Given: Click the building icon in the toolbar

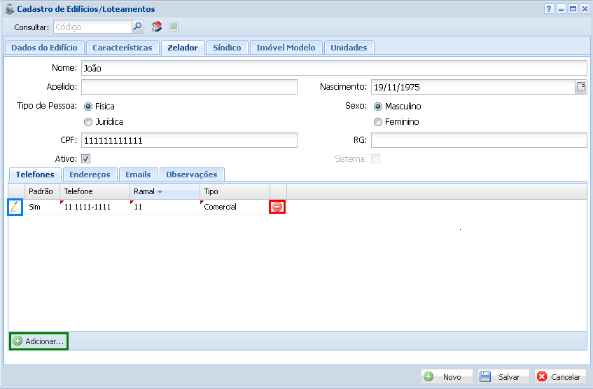Looking at the screenshot, I should pyautogui.click(x=157, y=27).
